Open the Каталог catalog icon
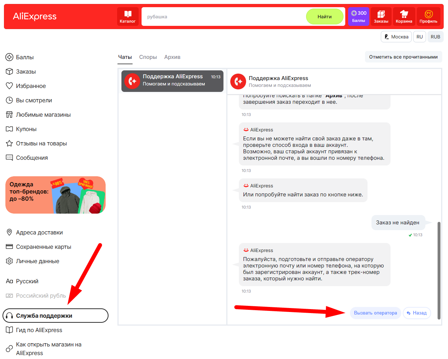 (x=128, y=17)
